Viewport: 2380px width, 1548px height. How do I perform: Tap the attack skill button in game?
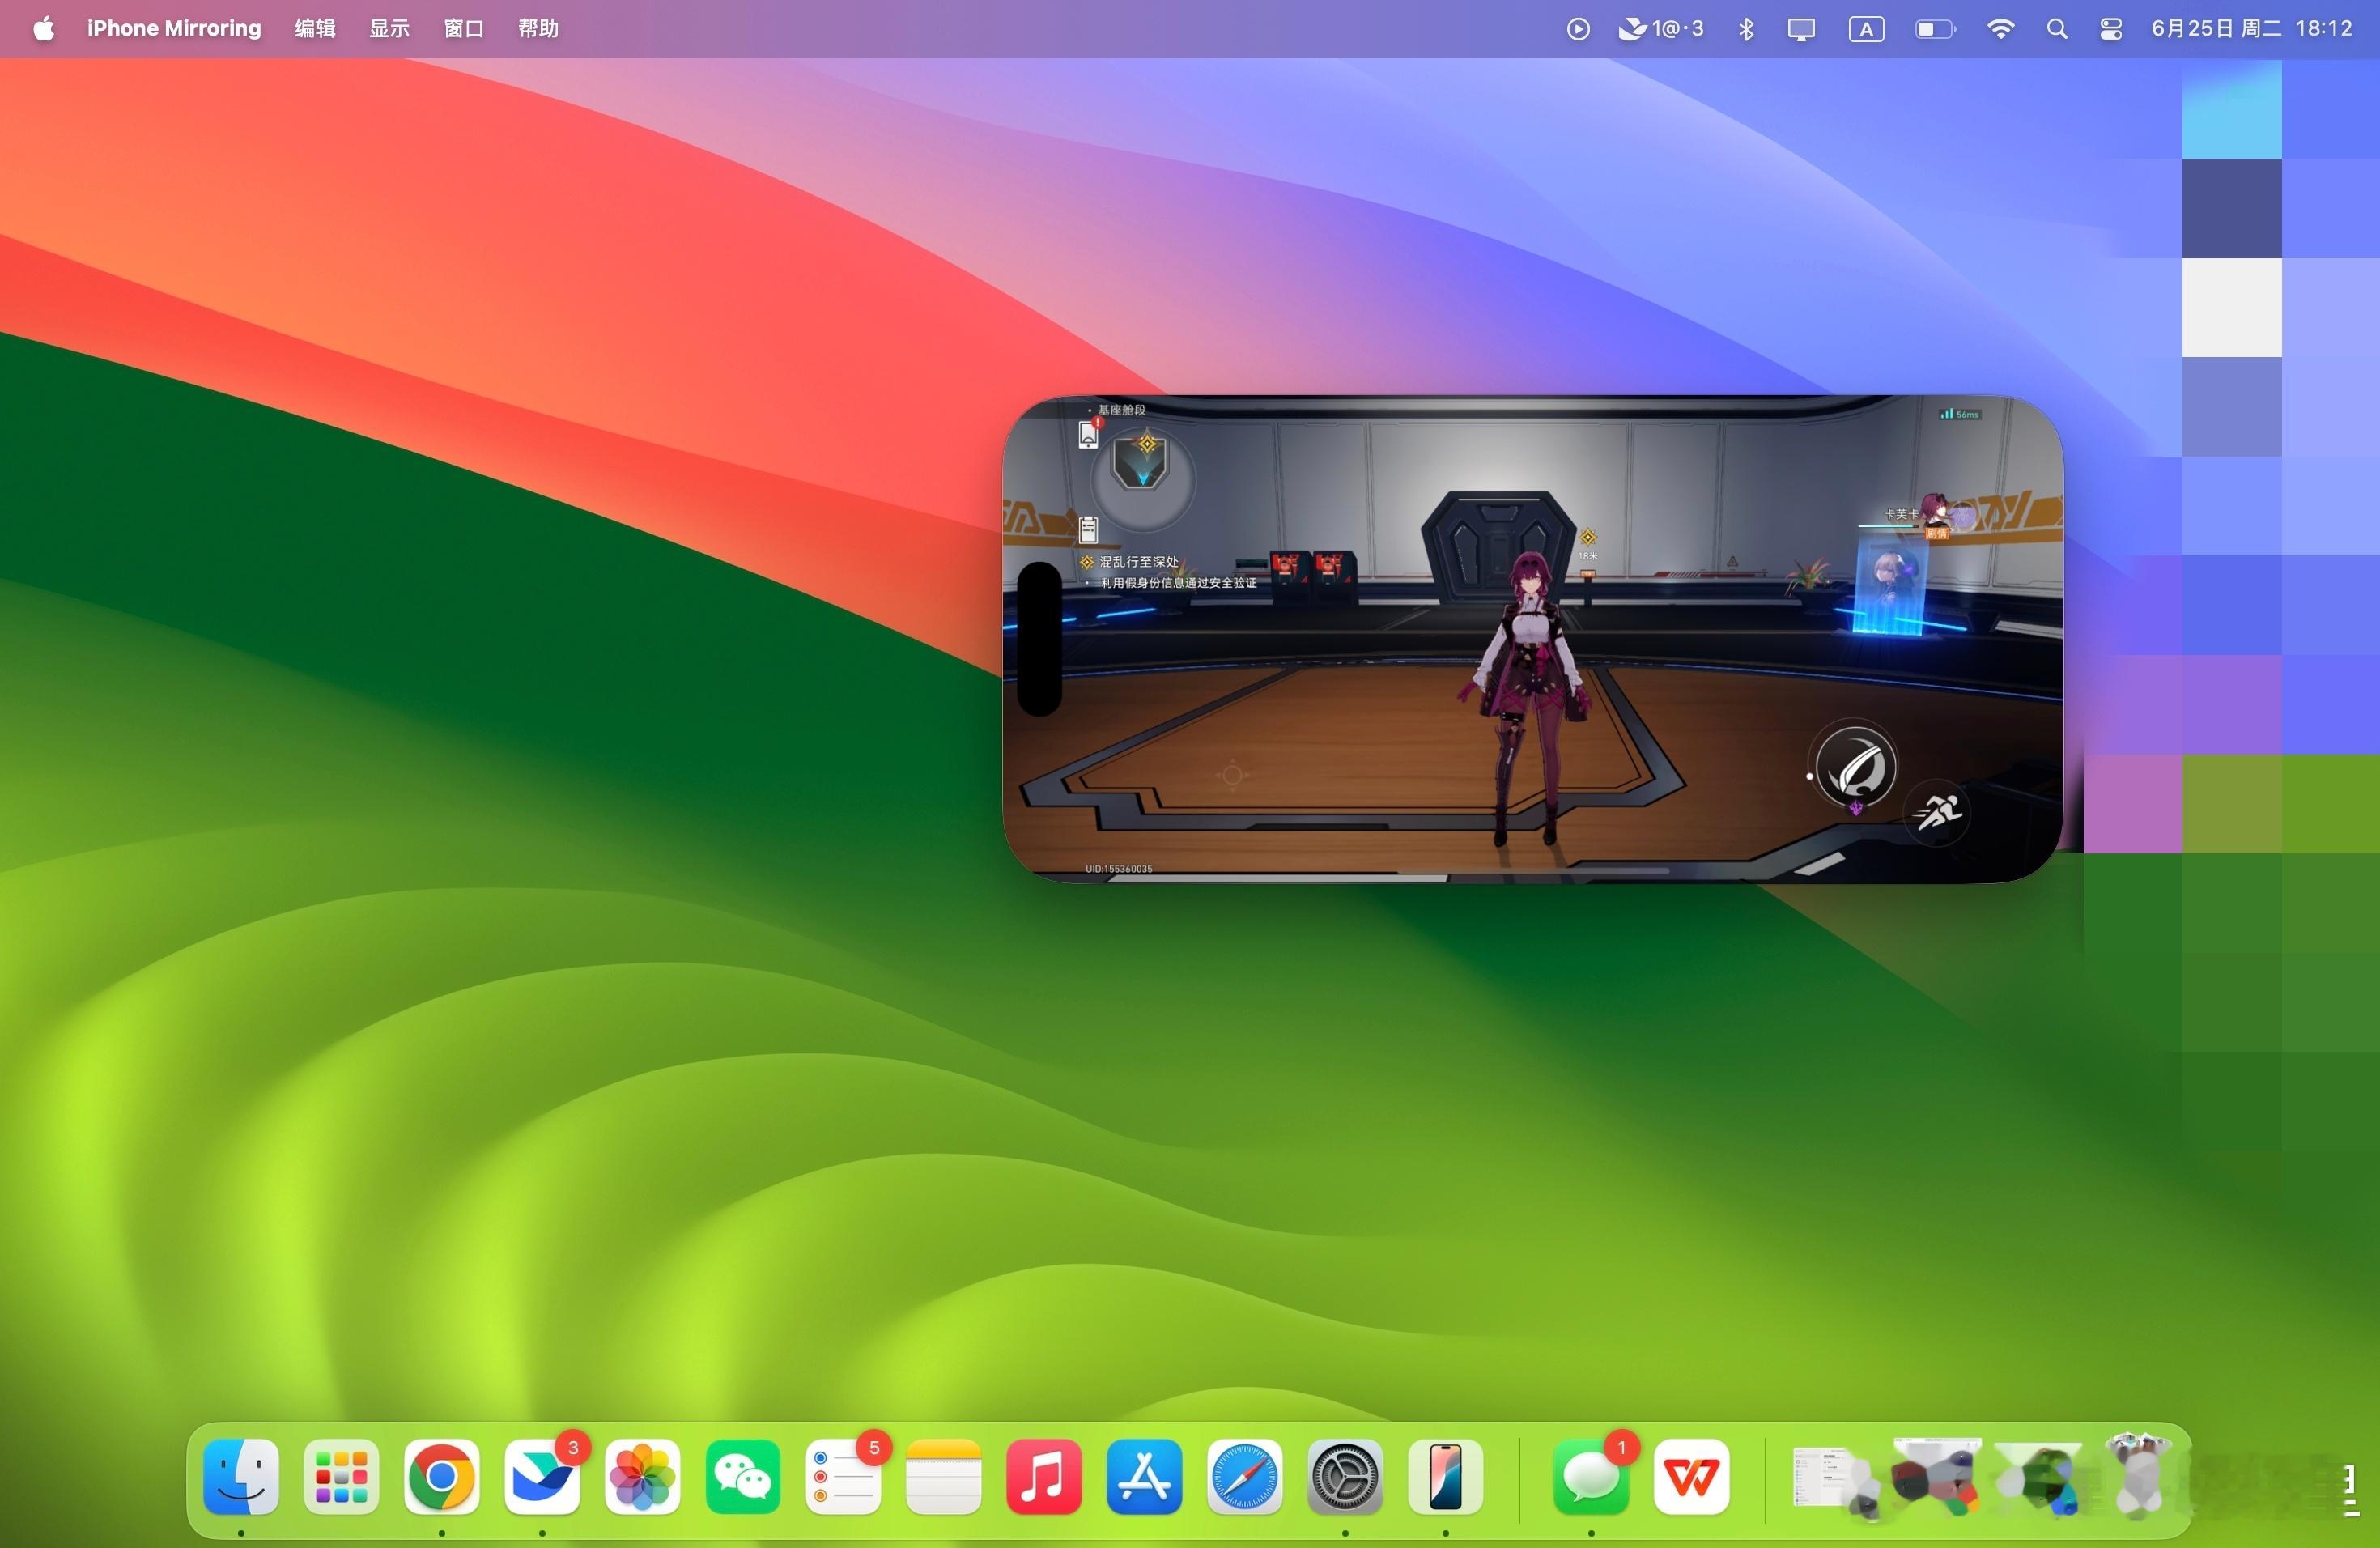[x=1855, y=768]
